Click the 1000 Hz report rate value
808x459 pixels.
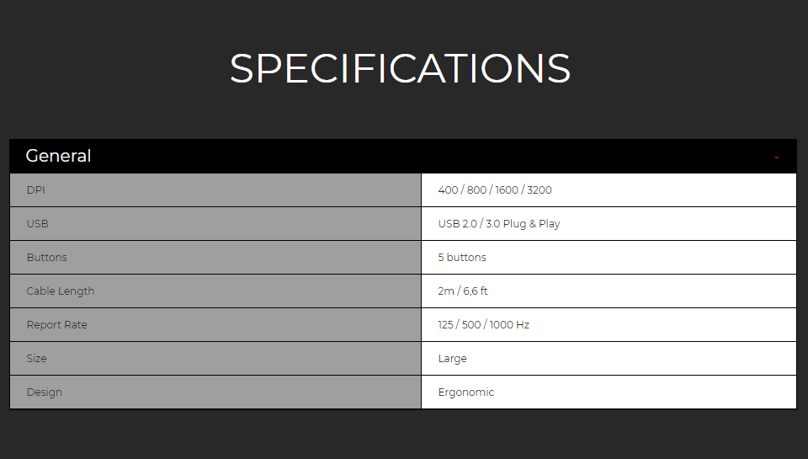click(x=509, y=325)
